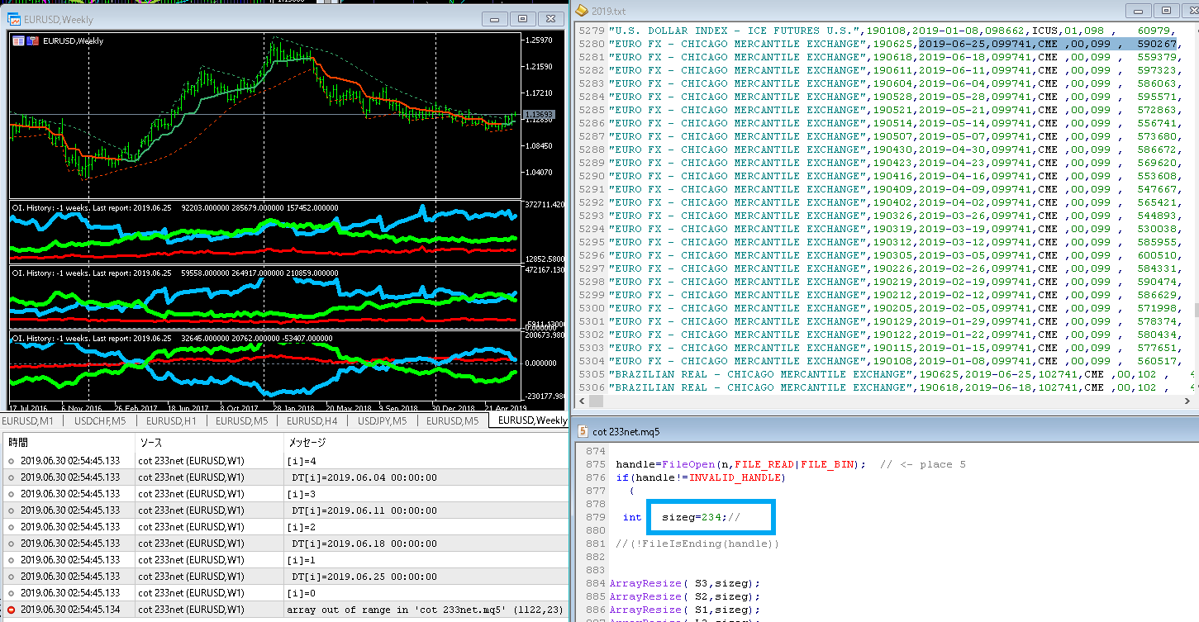Click the red-blue icon beside chart symbol name
1199x622 pixels.
31,40
